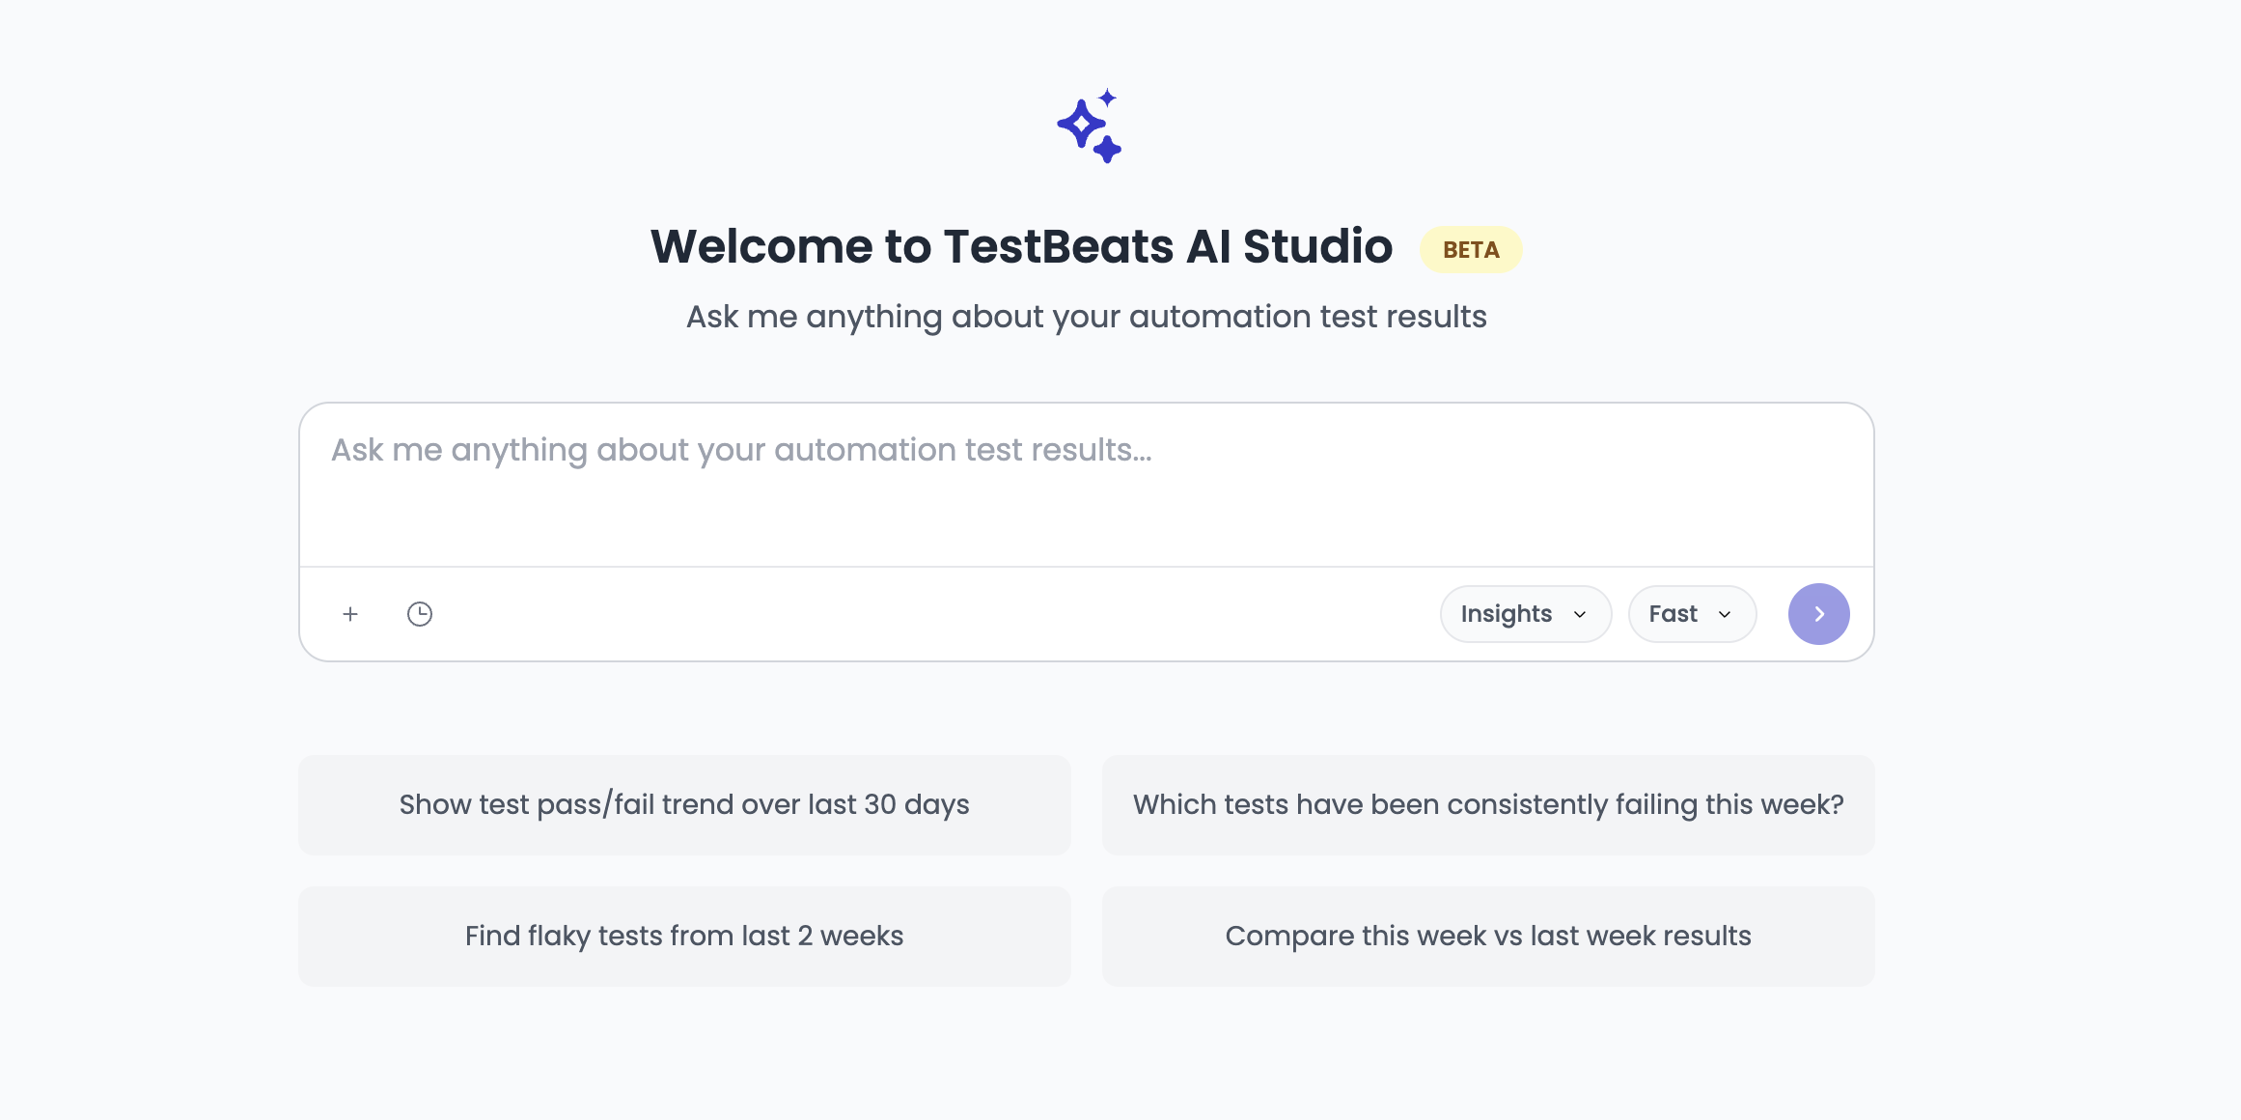Click the chevron next to Insights
The height and width of the screenshot is (1120, 2241).
point(1580,613)
